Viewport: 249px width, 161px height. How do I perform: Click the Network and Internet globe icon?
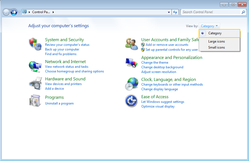pos(35,67)
